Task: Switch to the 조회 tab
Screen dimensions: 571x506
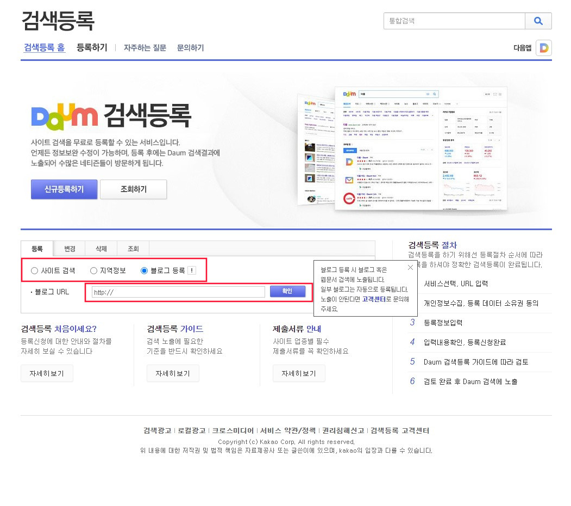Action: coord(133,249)
